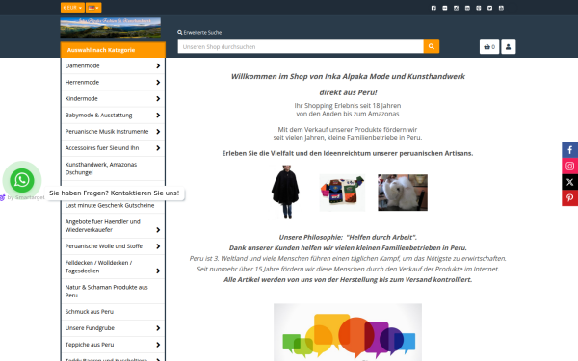Expand Herrenmode category arrow

click(x=158, y=83)
